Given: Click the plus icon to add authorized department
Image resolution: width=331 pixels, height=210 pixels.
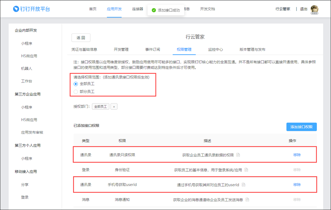Looking at the screenshot, I should pos(114,107).
